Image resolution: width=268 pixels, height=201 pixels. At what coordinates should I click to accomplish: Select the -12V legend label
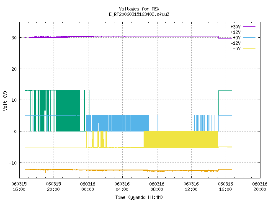coord(235,43)
